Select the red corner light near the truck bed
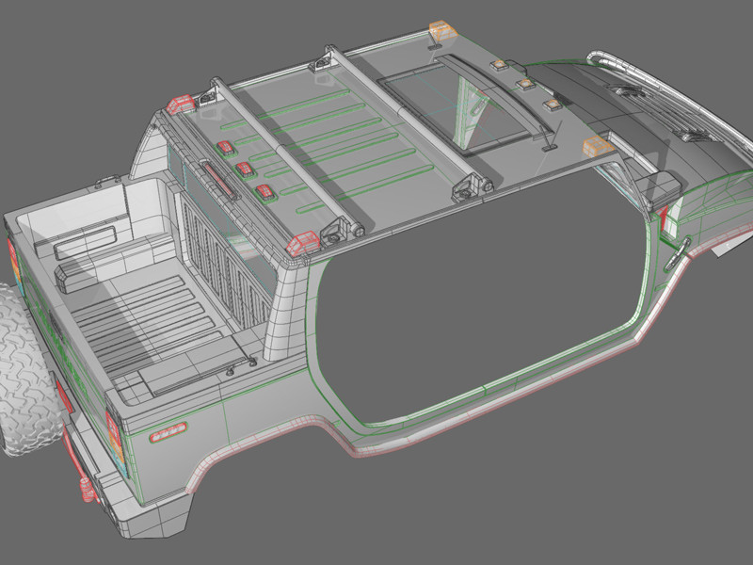The height and width of the screenshot is (565, 753). [x=181, y=102]
